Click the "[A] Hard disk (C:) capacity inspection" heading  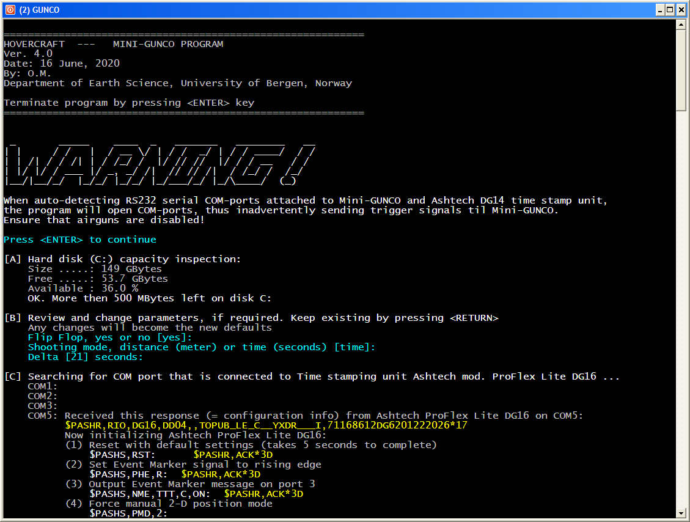point(122,259)
